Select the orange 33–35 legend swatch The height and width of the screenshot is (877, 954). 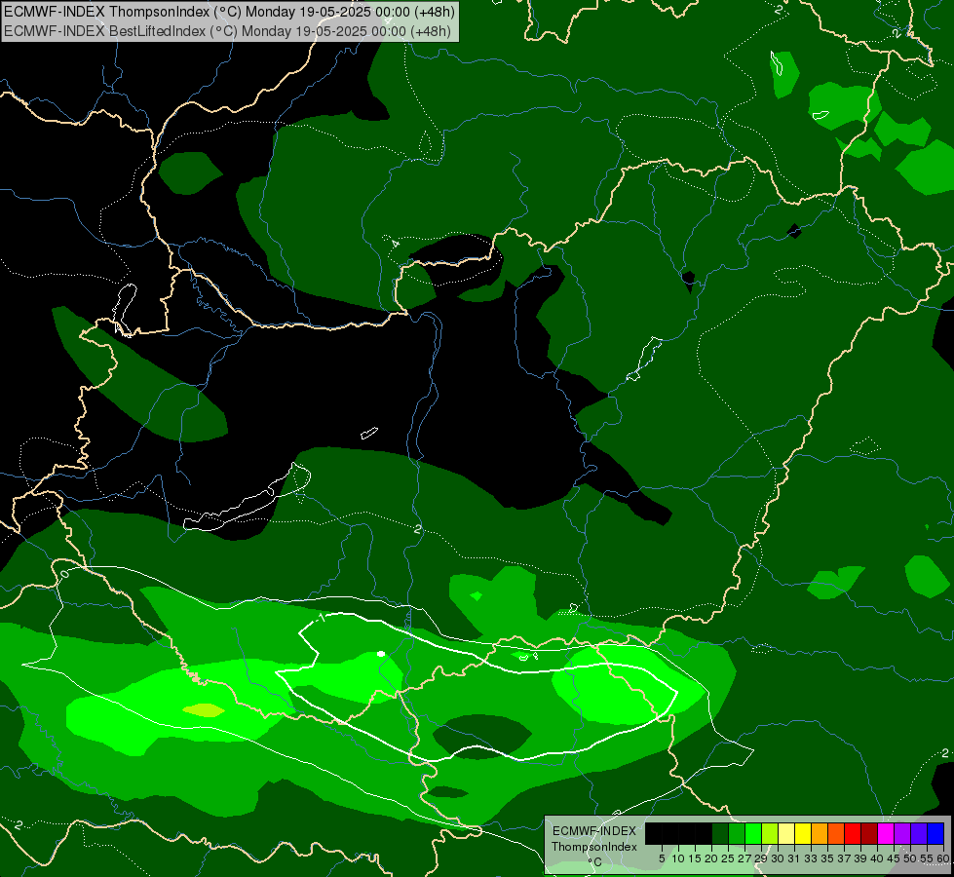[820, 833]
